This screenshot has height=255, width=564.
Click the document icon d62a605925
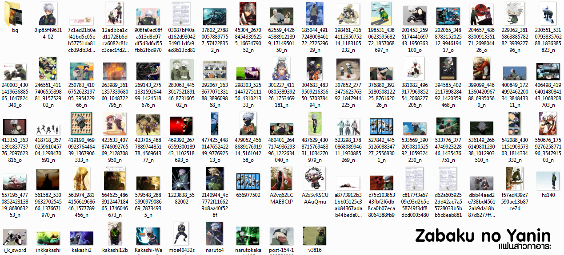(448, 179)
